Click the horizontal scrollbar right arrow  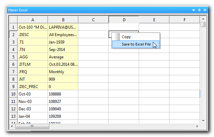pyautogui.click(x=197, y=126)
